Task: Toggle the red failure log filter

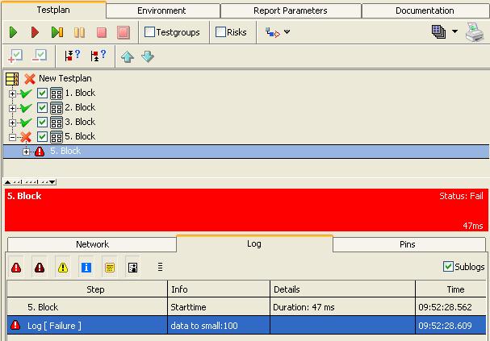Action: pyautogui.click(x=15, y=267)
